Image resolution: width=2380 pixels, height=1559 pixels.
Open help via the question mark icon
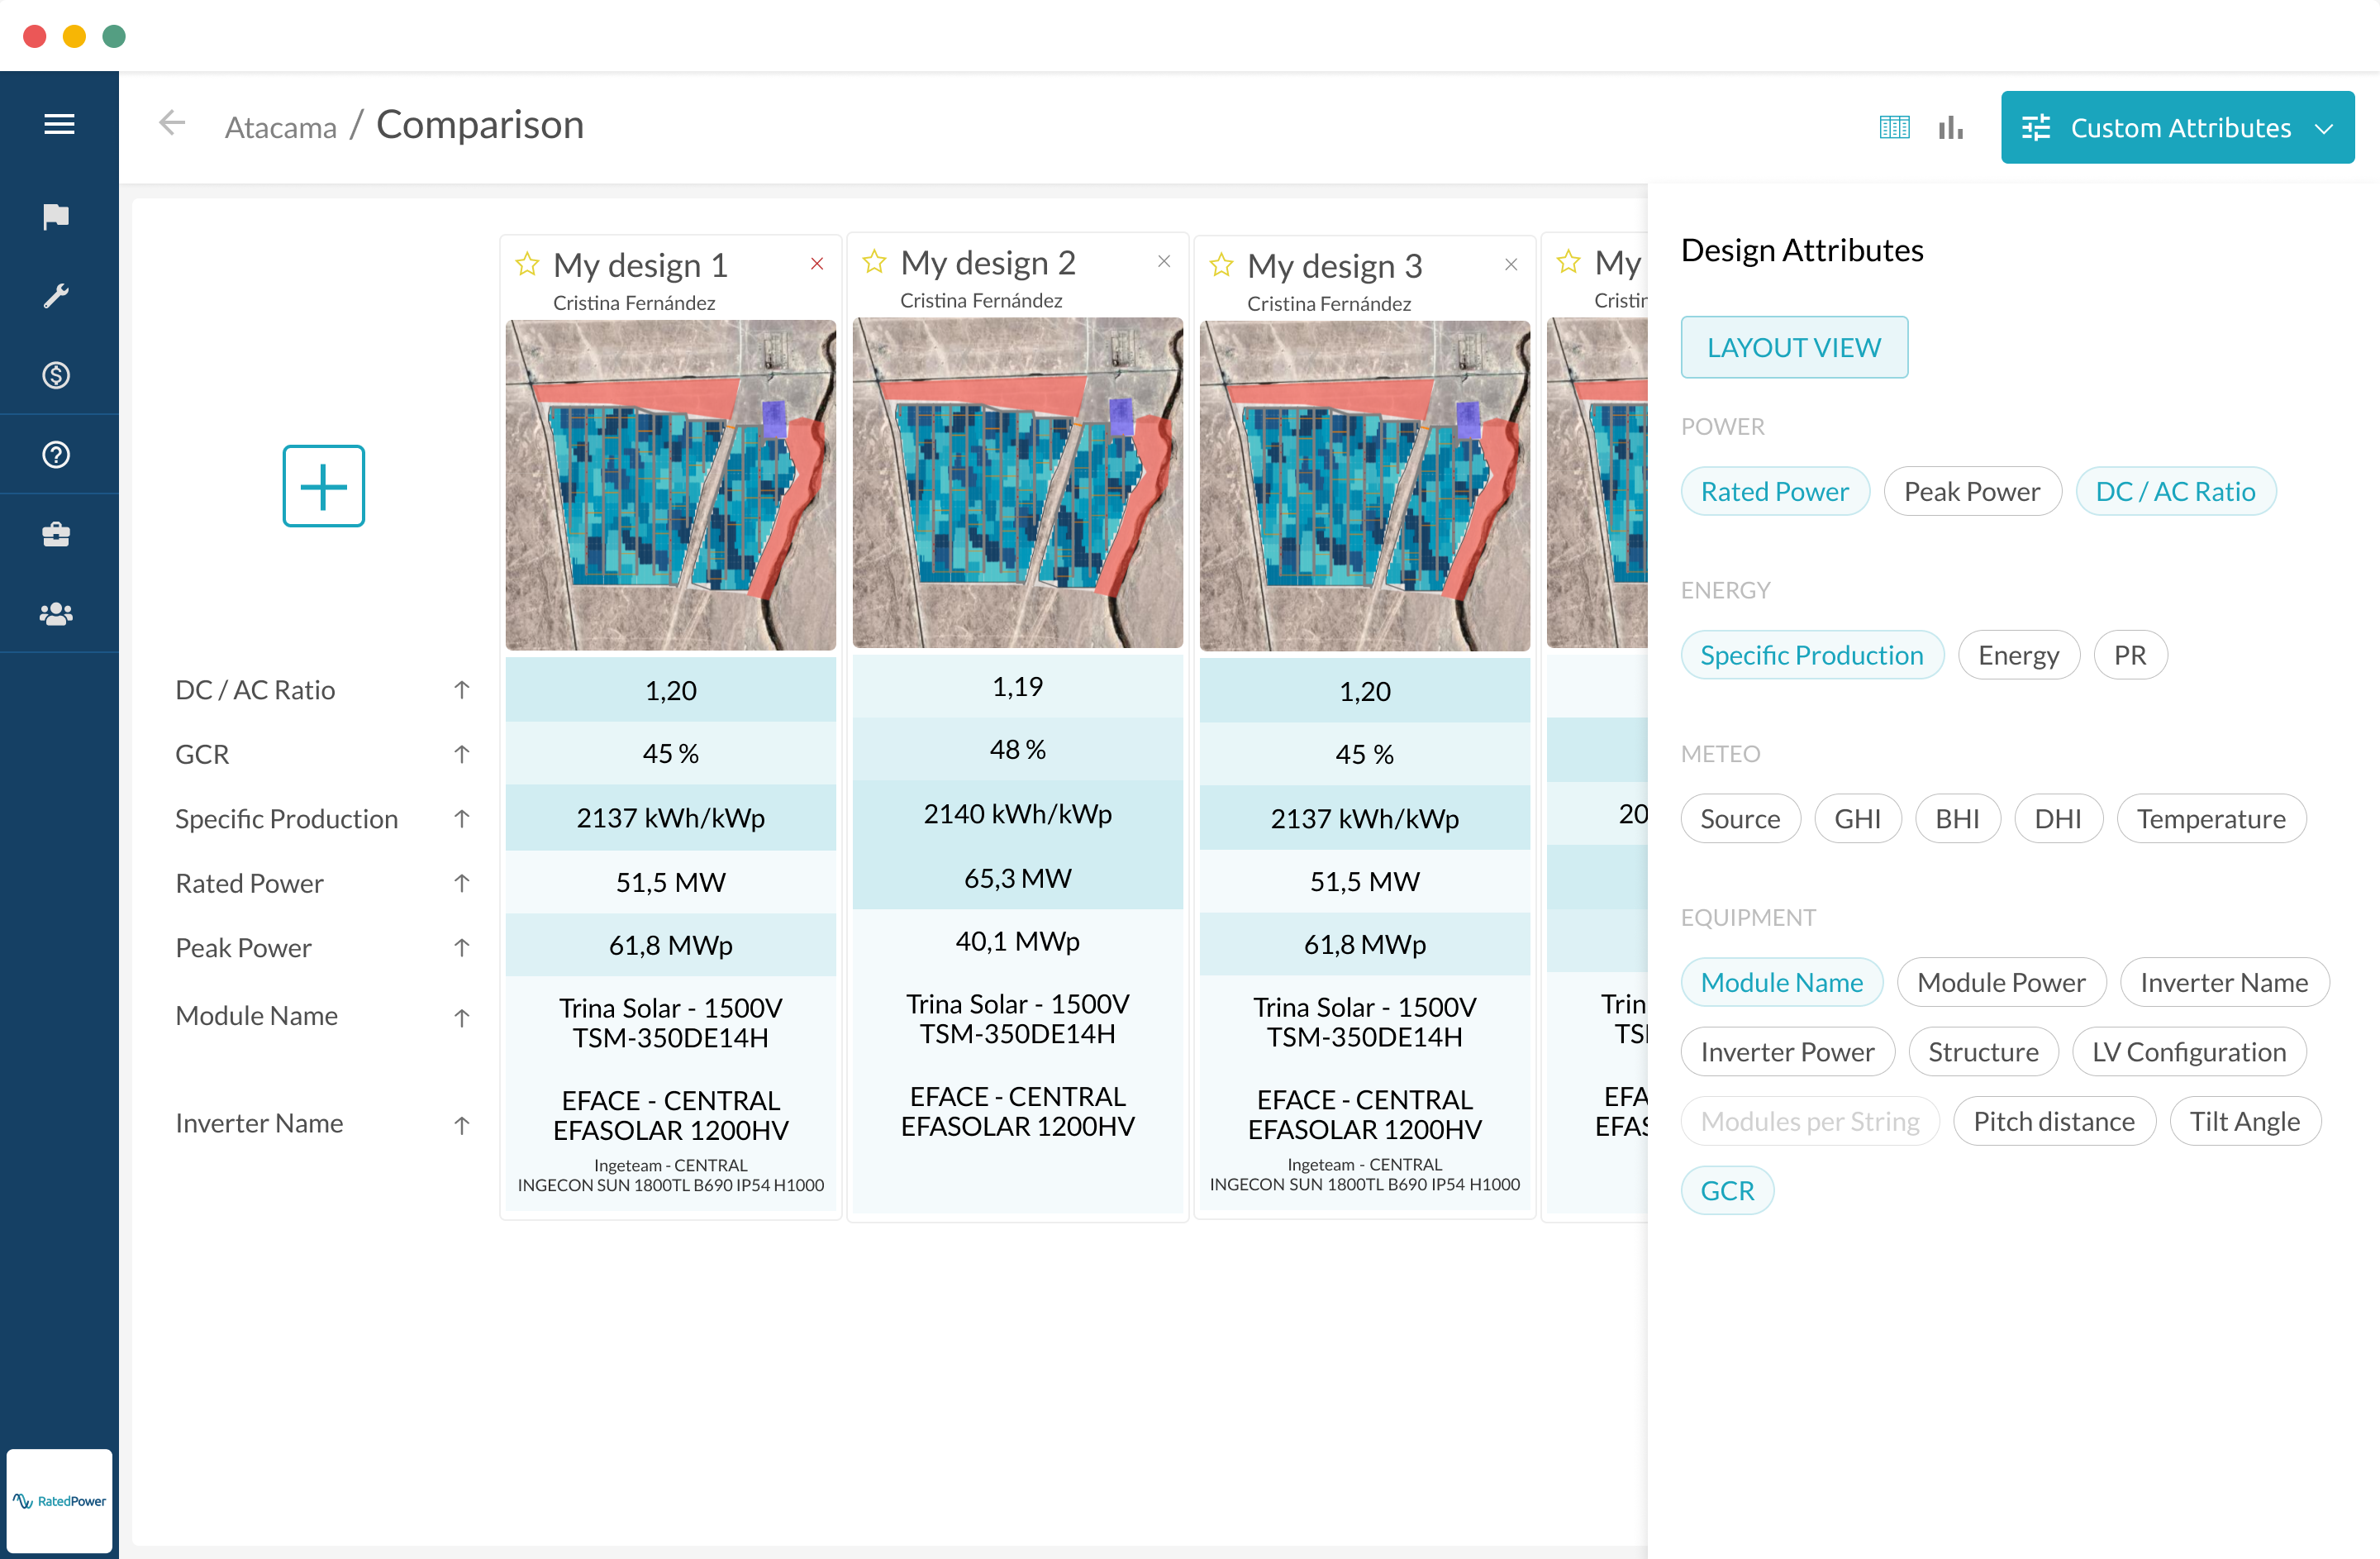tap(57, 454)
